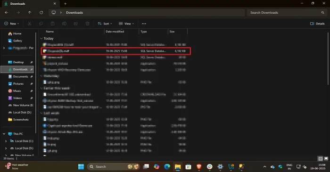
Task: Expand the blurred Personal cloud folder
Action: (x=4, y=48)
